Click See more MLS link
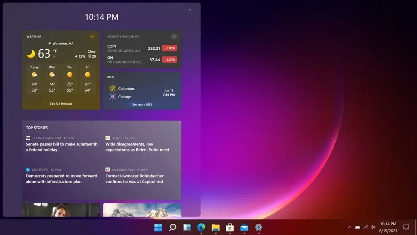417x235 pixels. pos(142,104)
